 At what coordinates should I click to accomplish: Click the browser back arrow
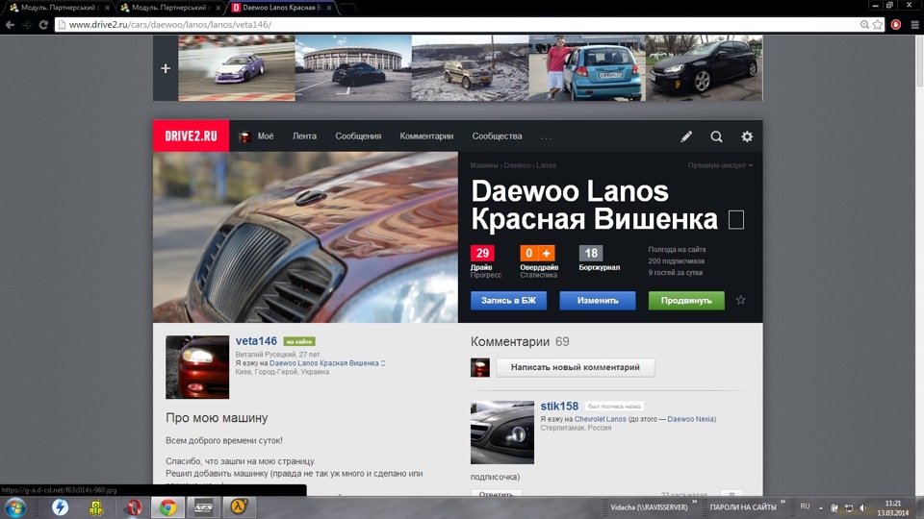(x=10, y=25)
